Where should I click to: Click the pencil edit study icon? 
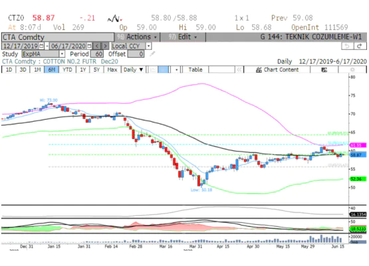(152, 54)
